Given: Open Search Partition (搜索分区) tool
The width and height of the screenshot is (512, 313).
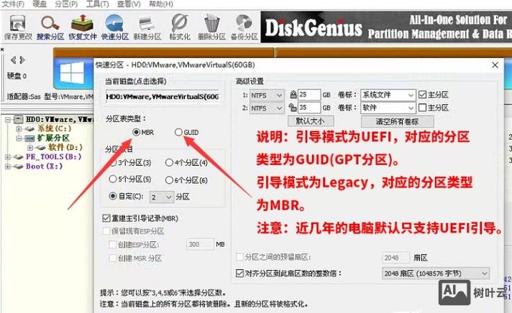Looking at the screenshot, I should click(x=50, y=27).
